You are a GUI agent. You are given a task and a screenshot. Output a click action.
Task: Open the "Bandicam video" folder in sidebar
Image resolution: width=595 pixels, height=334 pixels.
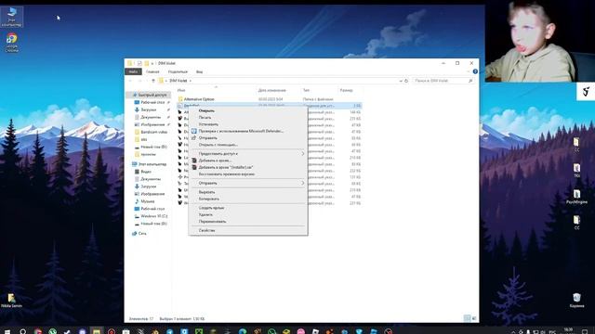[x=151, y=132]
